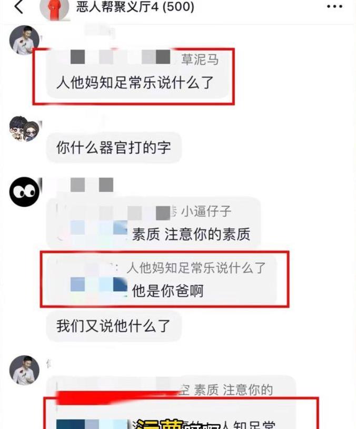Select message 人他妈知足常乐说什么了 in first bubble
This screenshot has width=356, height=429.
(135, 82)
